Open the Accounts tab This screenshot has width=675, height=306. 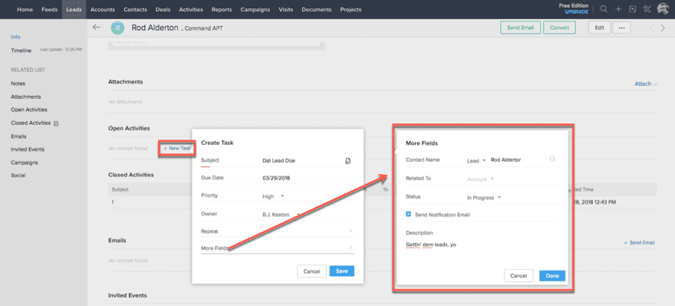tap(103, 9)
